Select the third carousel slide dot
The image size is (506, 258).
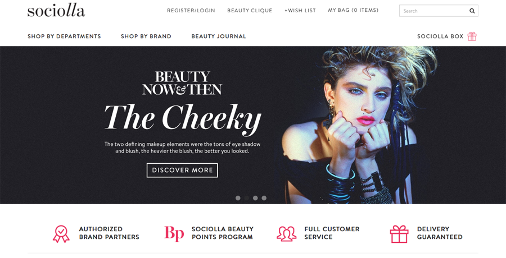[255, 198]
